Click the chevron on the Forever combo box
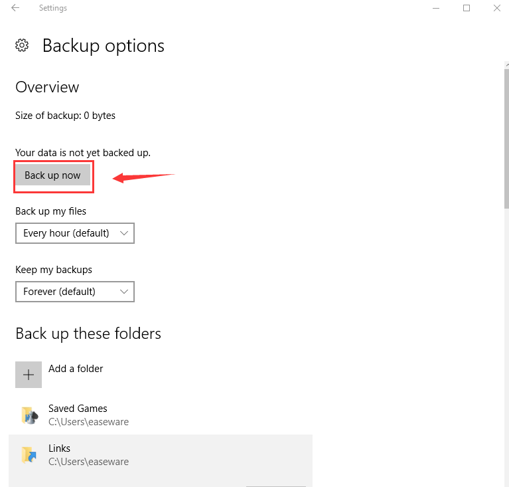Screen dimensions: 509x487 point(124,292)
